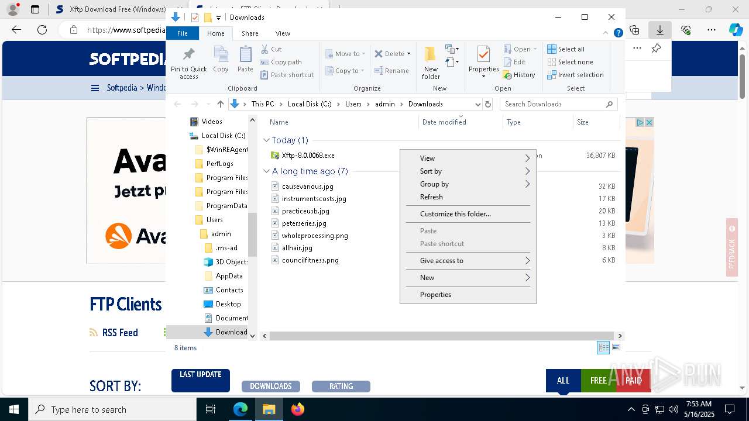Open the View context submenu
Image resolution: width=749 pixels, height=421 pixels.
click(x=468, y=158)
